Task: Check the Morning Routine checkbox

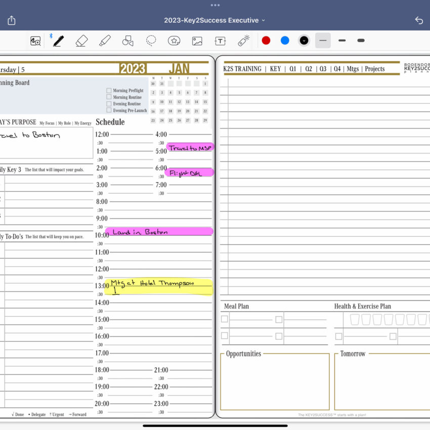Action: pos(109,97)
